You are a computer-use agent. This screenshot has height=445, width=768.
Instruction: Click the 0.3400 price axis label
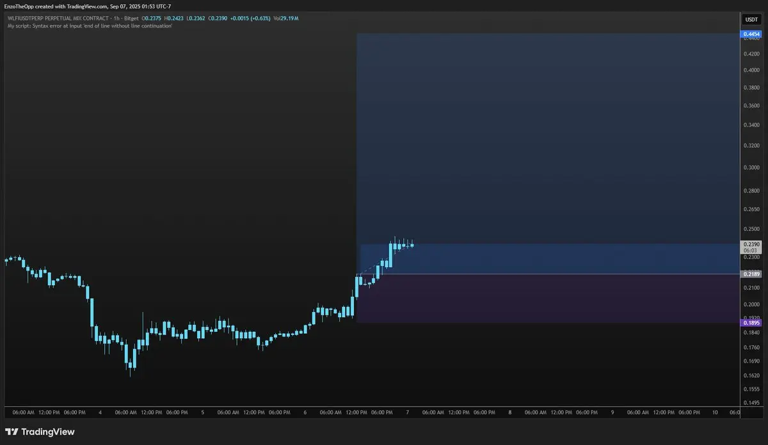pyautogui.click(x=751, y=125)
